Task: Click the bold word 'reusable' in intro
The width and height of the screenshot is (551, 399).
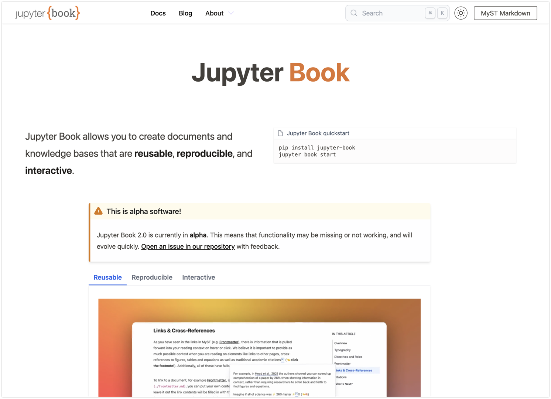Action: [x=153, y=153]
